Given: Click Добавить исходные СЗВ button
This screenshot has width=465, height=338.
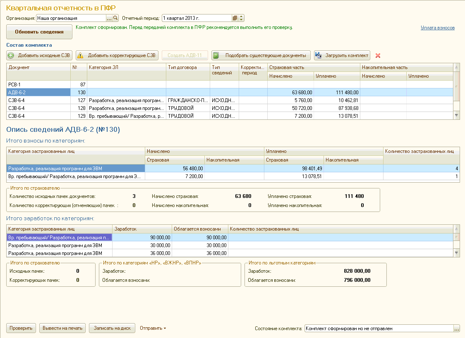Looking at the screenshot, I should (40, 55).
